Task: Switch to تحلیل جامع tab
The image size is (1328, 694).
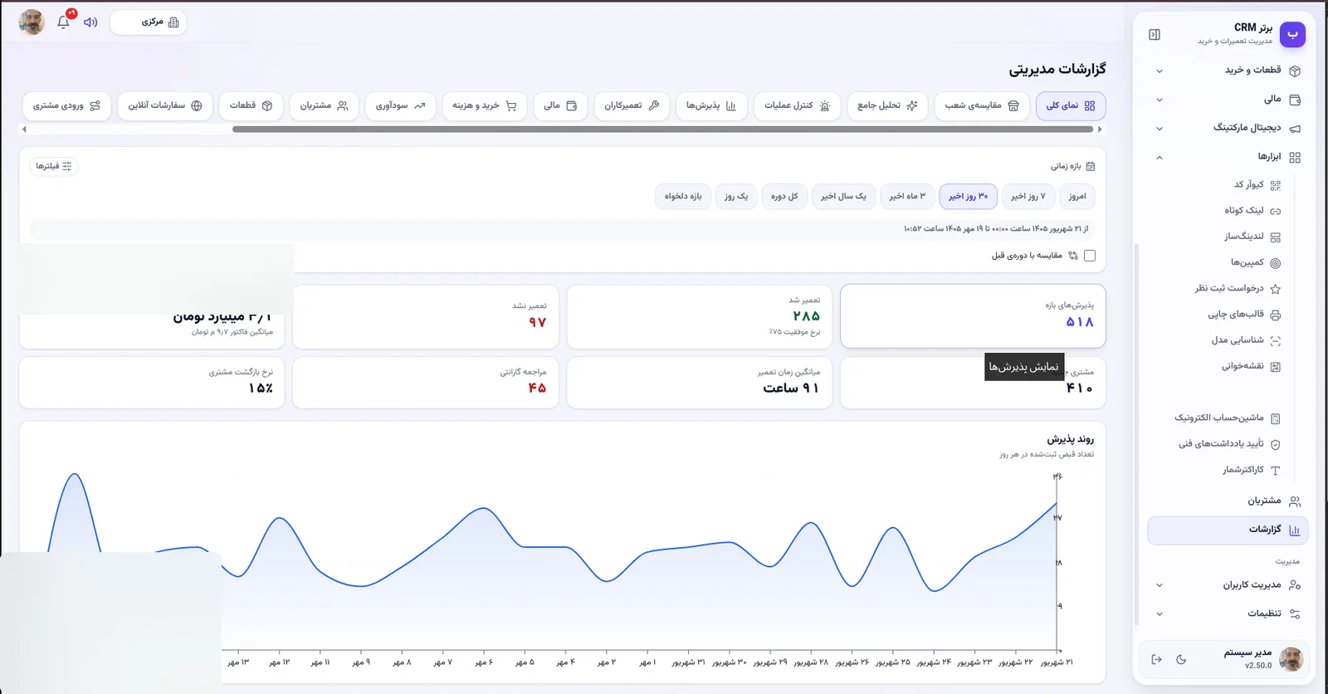Action: pyautogui.click(x=887, y=106)
